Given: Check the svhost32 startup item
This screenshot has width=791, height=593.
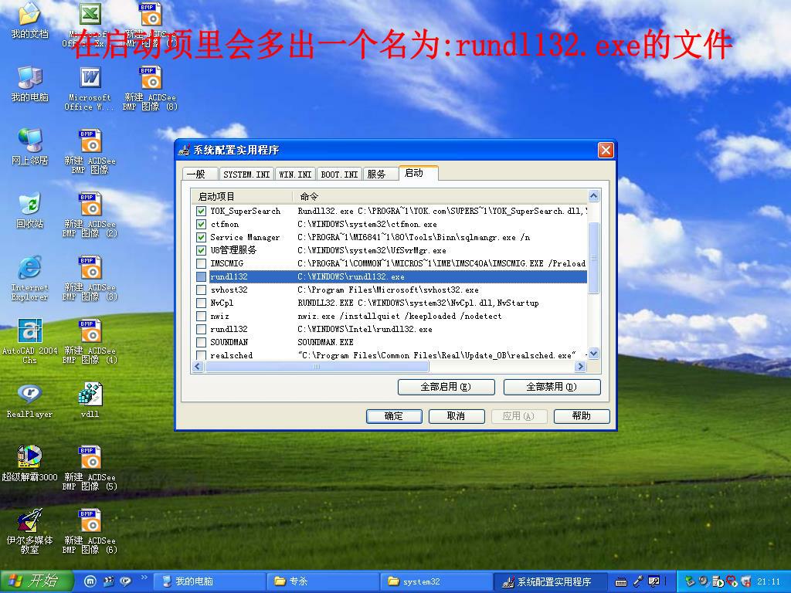Looking at the screenshot, I should [202, 290].
